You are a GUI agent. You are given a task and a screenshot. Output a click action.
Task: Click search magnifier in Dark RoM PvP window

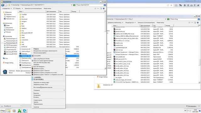[105, 5]
